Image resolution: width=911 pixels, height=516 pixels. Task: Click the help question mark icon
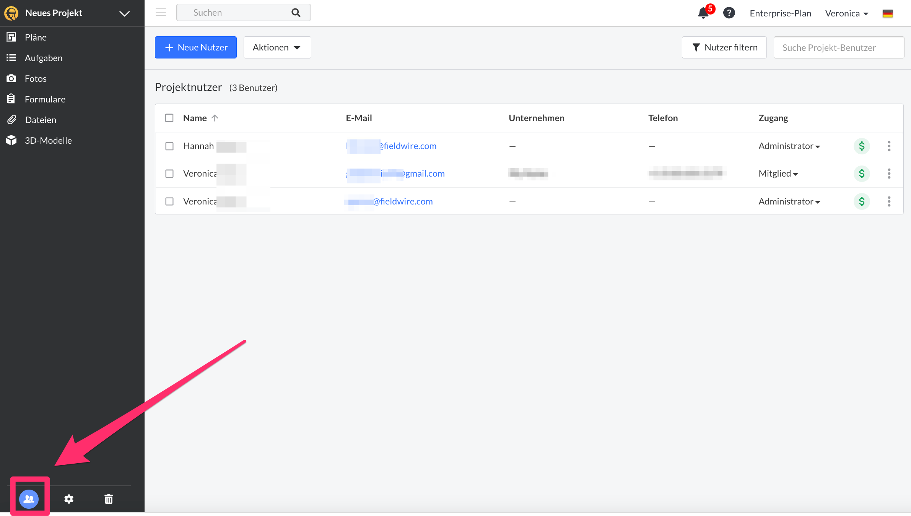729,13
